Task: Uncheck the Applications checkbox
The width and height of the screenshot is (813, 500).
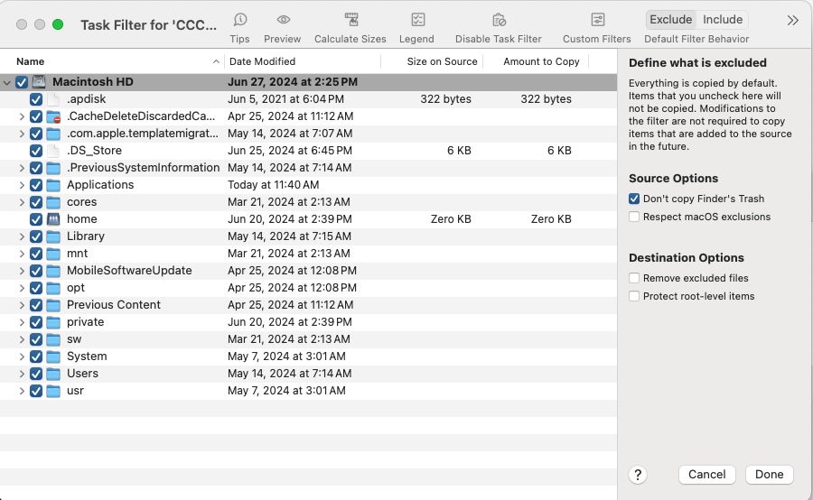Action: (36, 185)
